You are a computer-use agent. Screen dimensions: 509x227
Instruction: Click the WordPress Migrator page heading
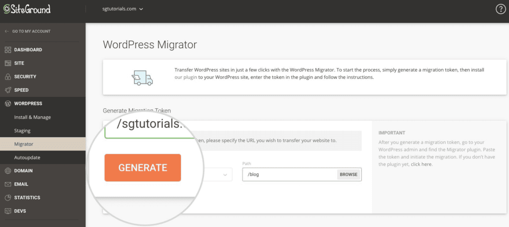[x=150, y=44]
